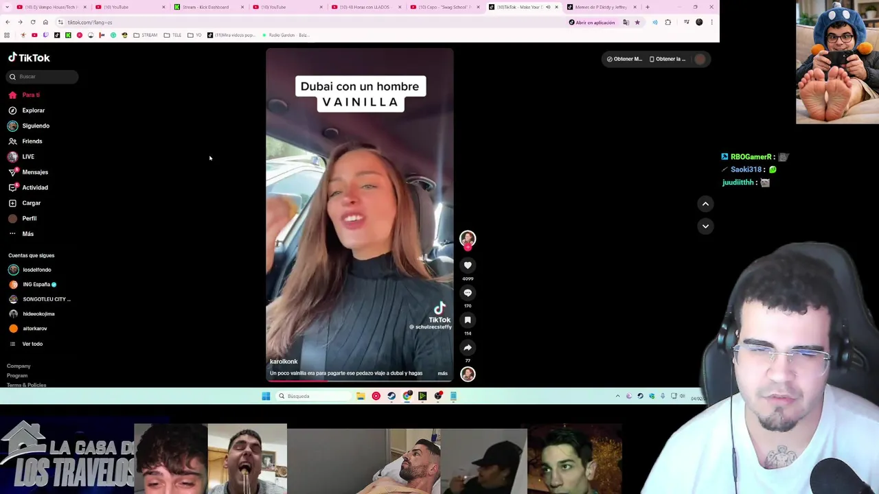This screenshot has width=879, height=494.
Task: Click the tiktok.com address bar
Action: 309,23
